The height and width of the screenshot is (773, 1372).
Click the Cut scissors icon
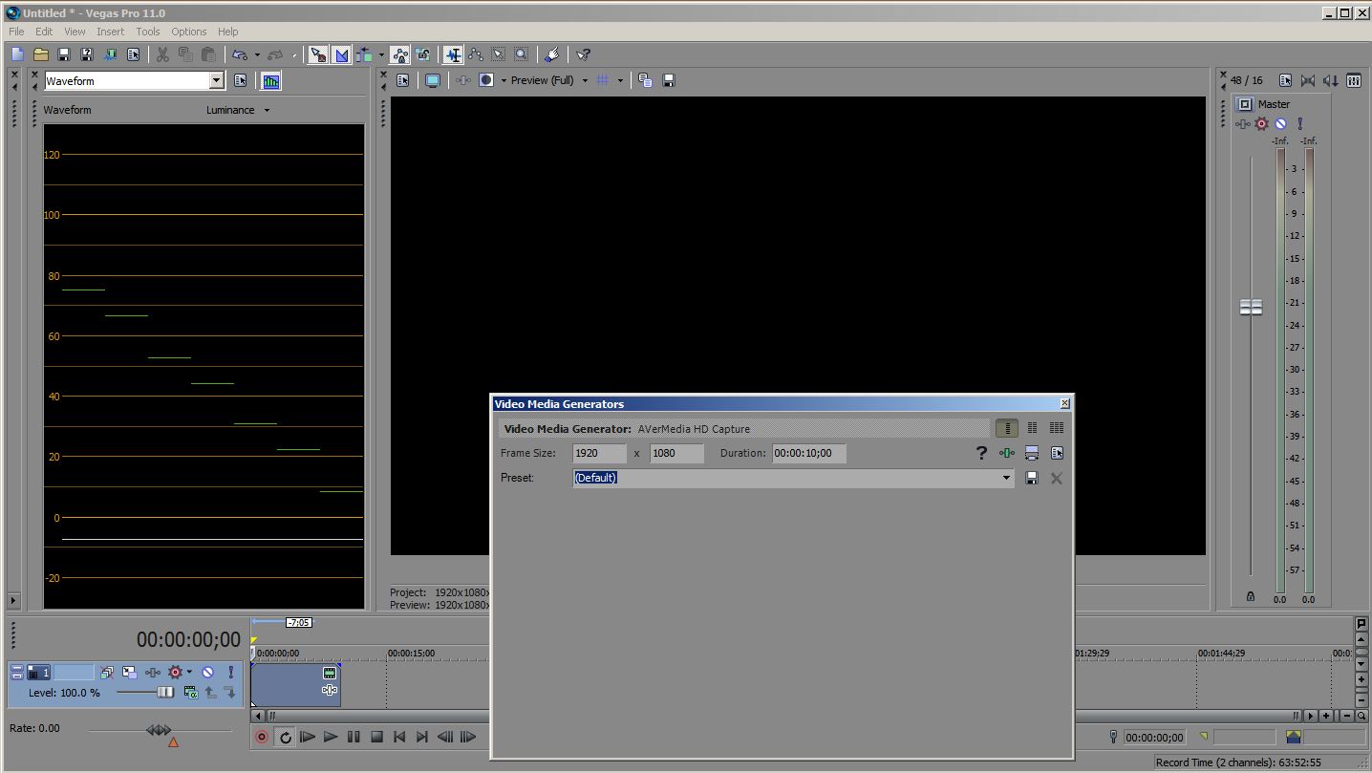tap(162, 54)
